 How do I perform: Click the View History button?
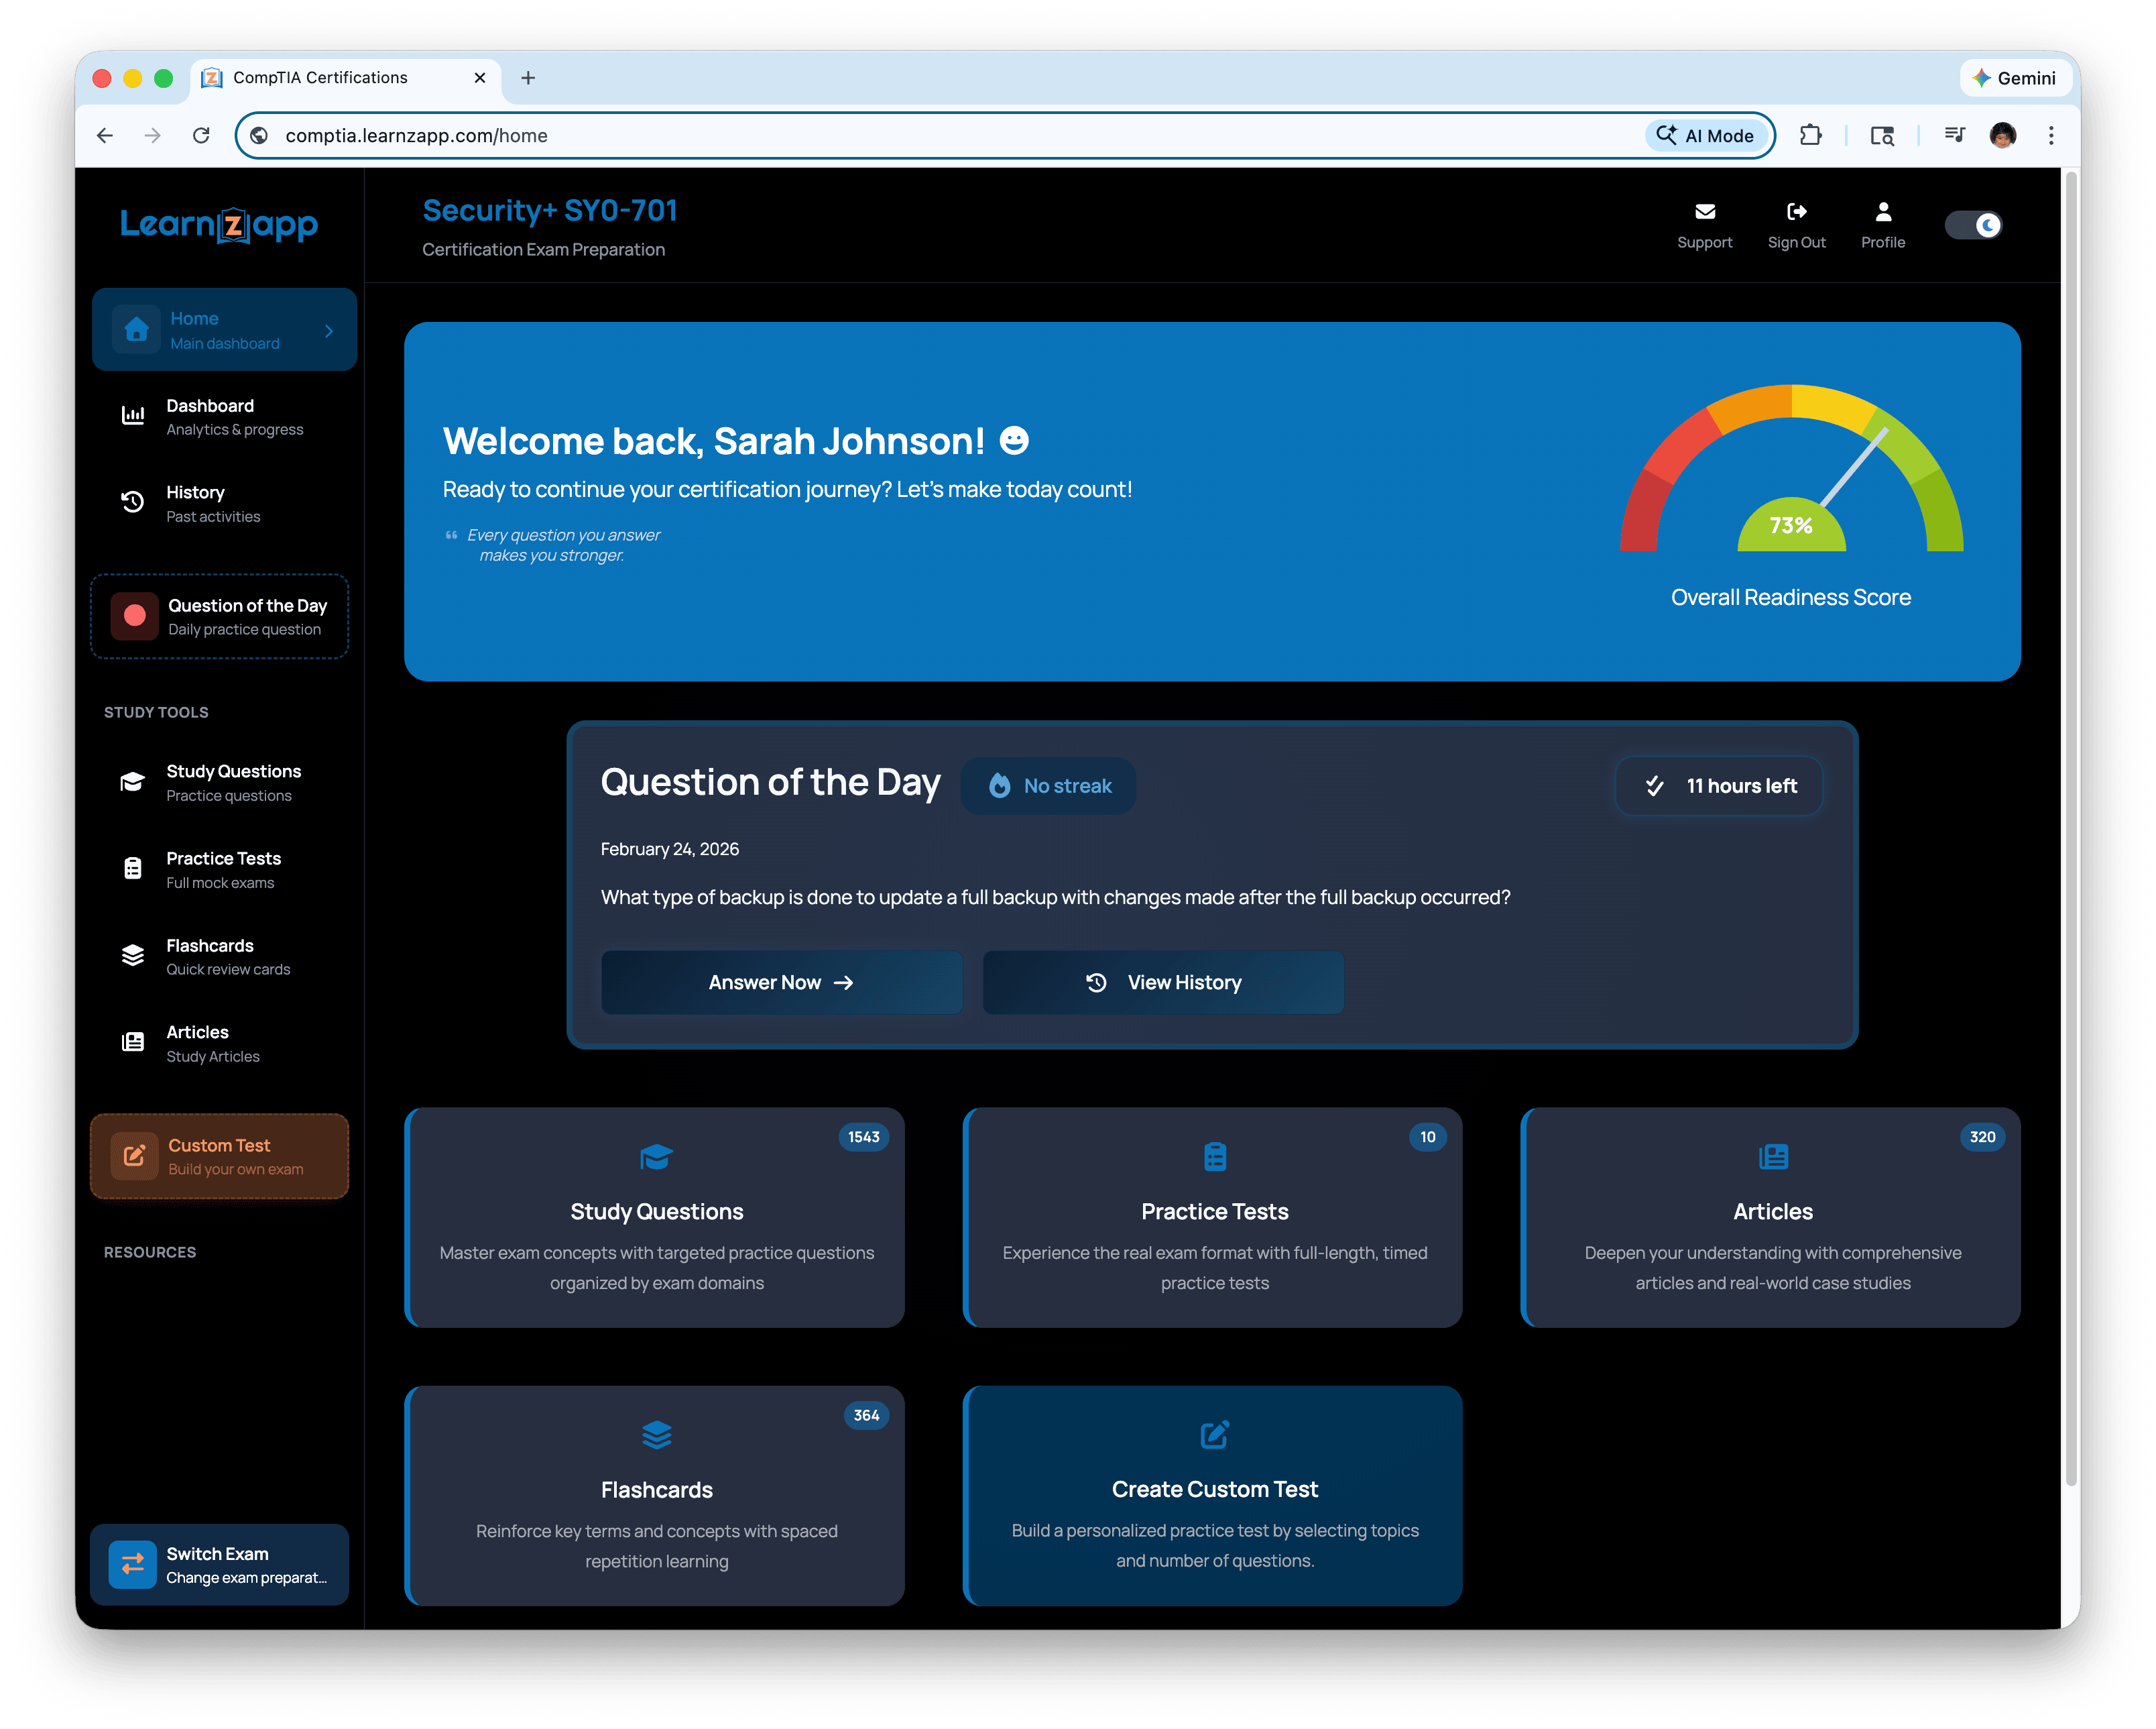1163,983
